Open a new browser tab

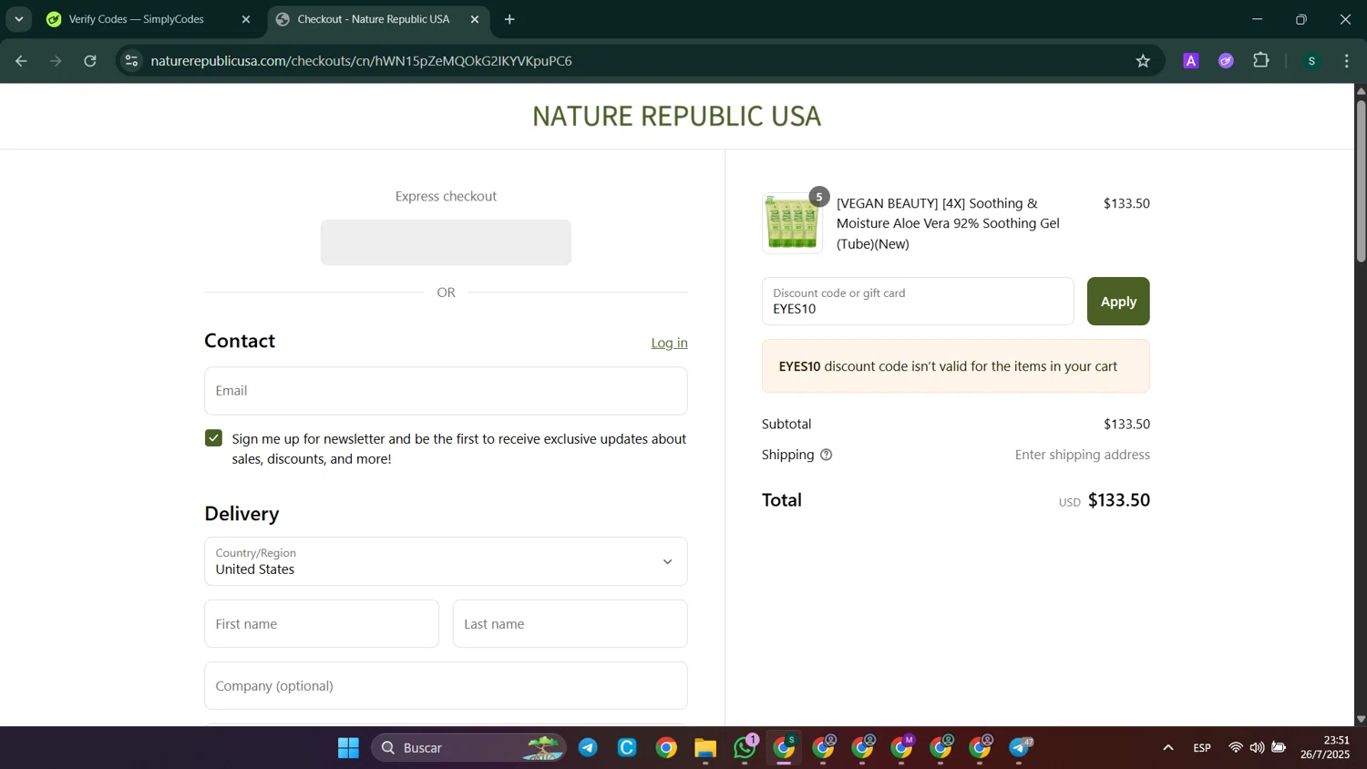pyautogui.click(x=509, y=19)
